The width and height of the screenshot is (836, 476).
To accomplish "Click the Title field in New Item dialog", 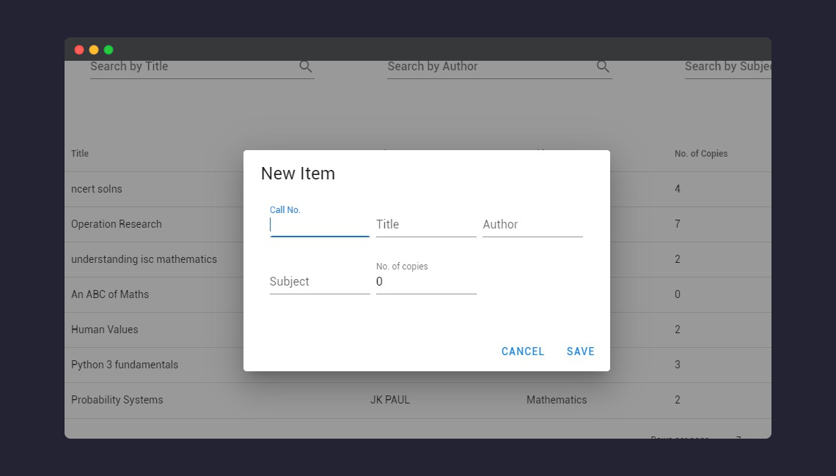I will 426,225.
